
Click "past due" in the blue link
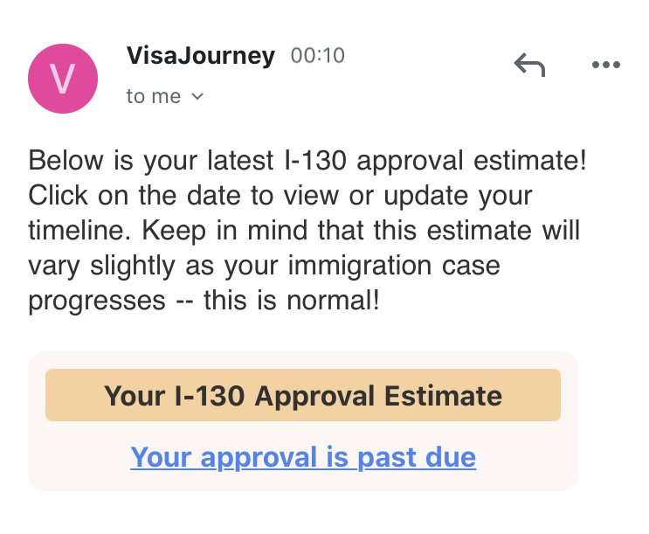417,458
